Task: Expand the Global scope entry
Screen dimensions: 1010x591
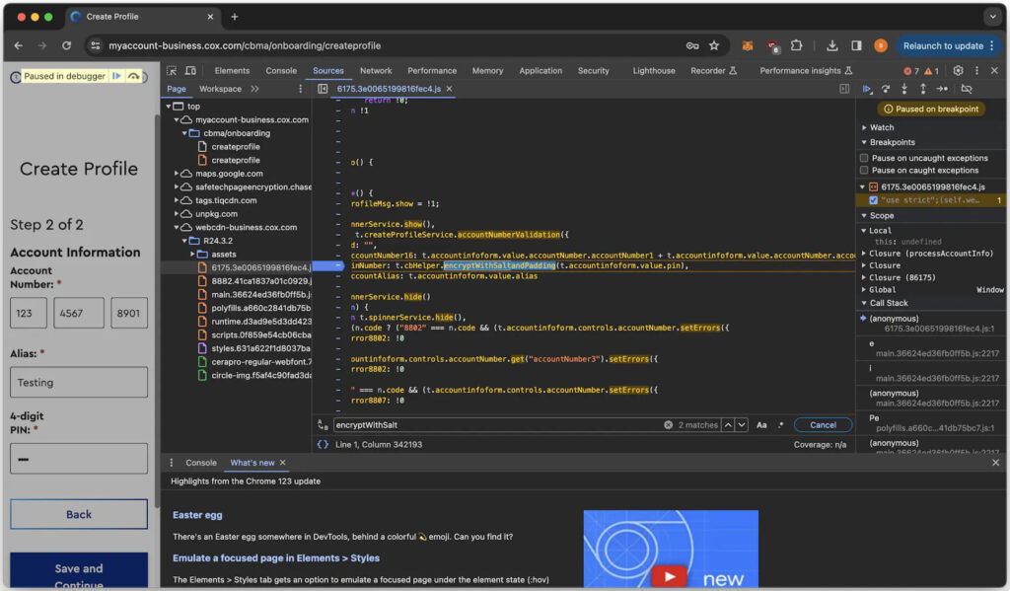Action: point(864,290)
